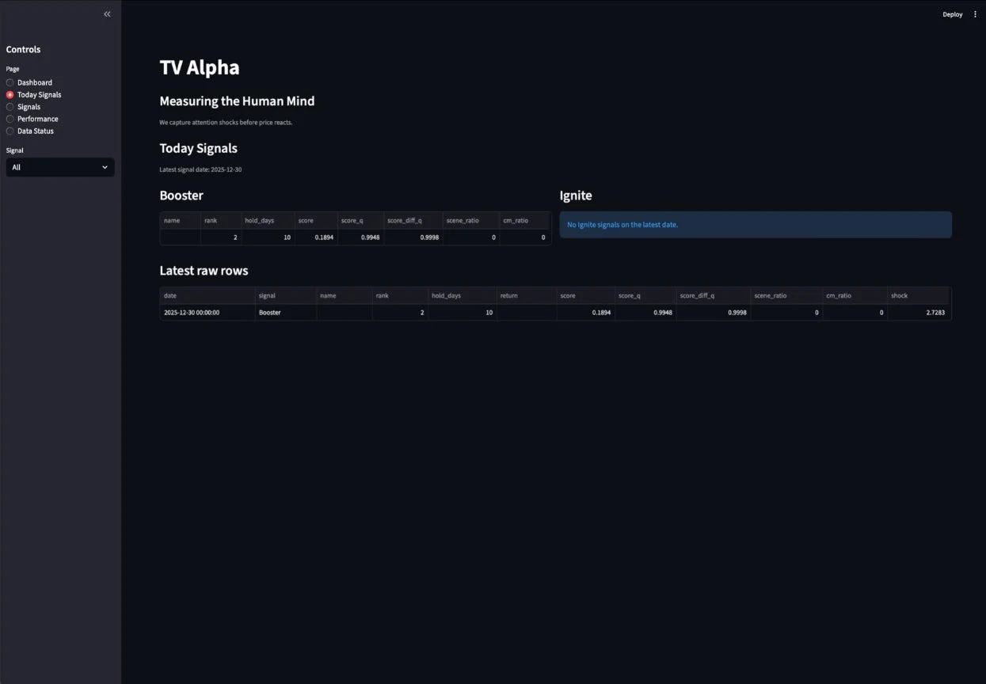The height and width of the screenshot is (684, 986).
Task: Open the Signal dropdown showing 'All'
Action: 59,167
